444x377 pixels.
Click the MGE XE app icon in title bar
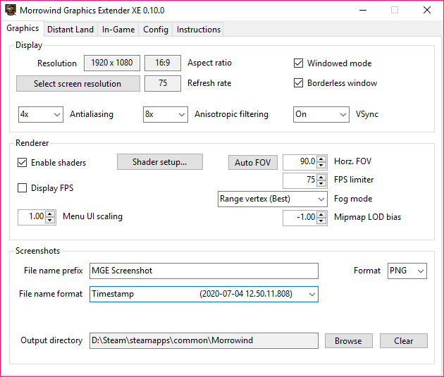(x=11, y=10)
